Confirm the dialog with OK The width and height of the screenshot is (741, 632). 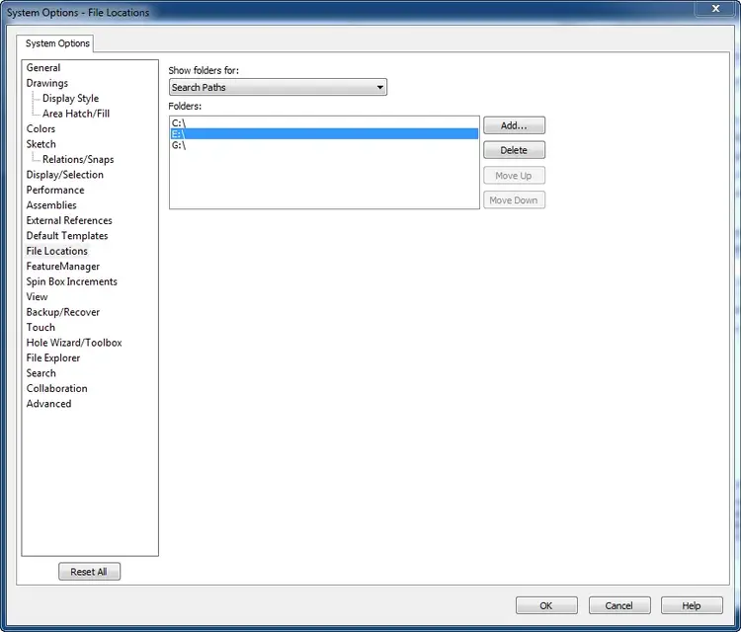pyautogui.click(x=546, y=605)
